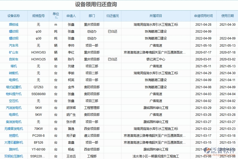Open the 焊钳线 equipment detail link

[x=14, y=25]
